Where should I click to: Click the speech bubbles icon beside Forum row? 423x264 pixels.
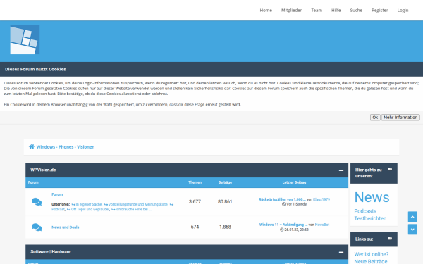(37, 201)
